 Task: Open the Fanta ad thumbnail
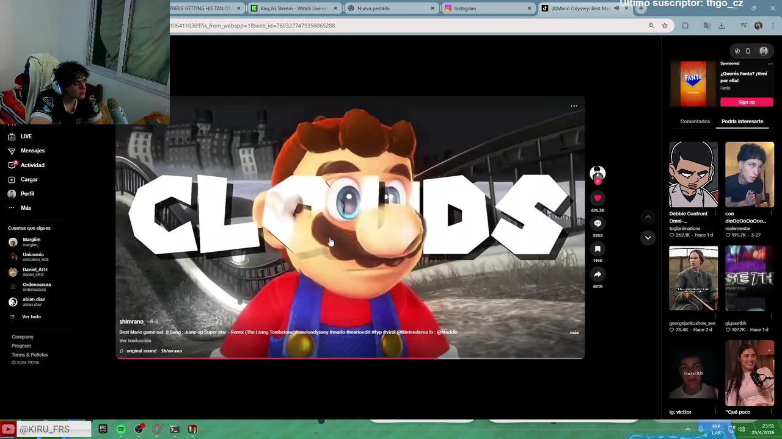point(693,84)
